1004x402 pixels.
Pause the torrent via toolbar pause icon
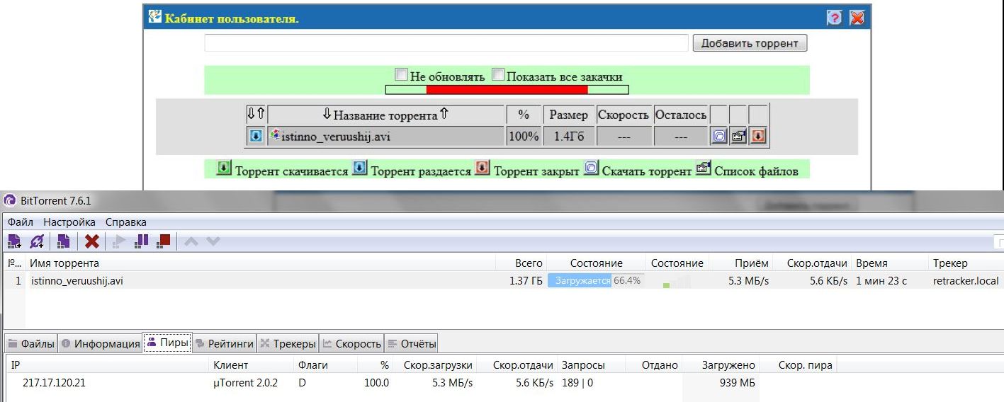click(142, 241)
